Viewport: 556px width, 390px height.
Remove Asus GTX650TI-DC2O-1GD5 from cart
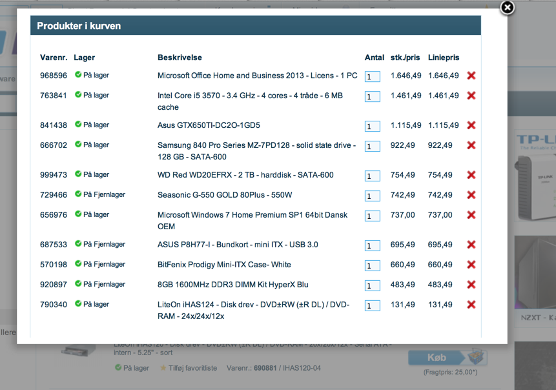click(471, 125)
